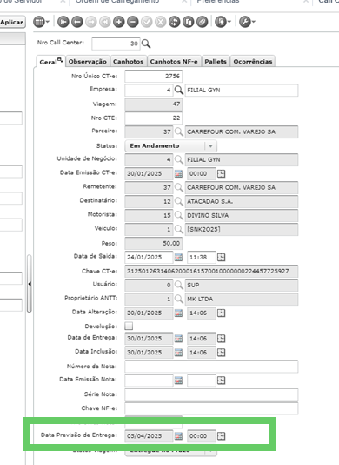This screenshot has height=465, width=339.
Task: Click the Data de Saída date field
Action: [149, 257]
